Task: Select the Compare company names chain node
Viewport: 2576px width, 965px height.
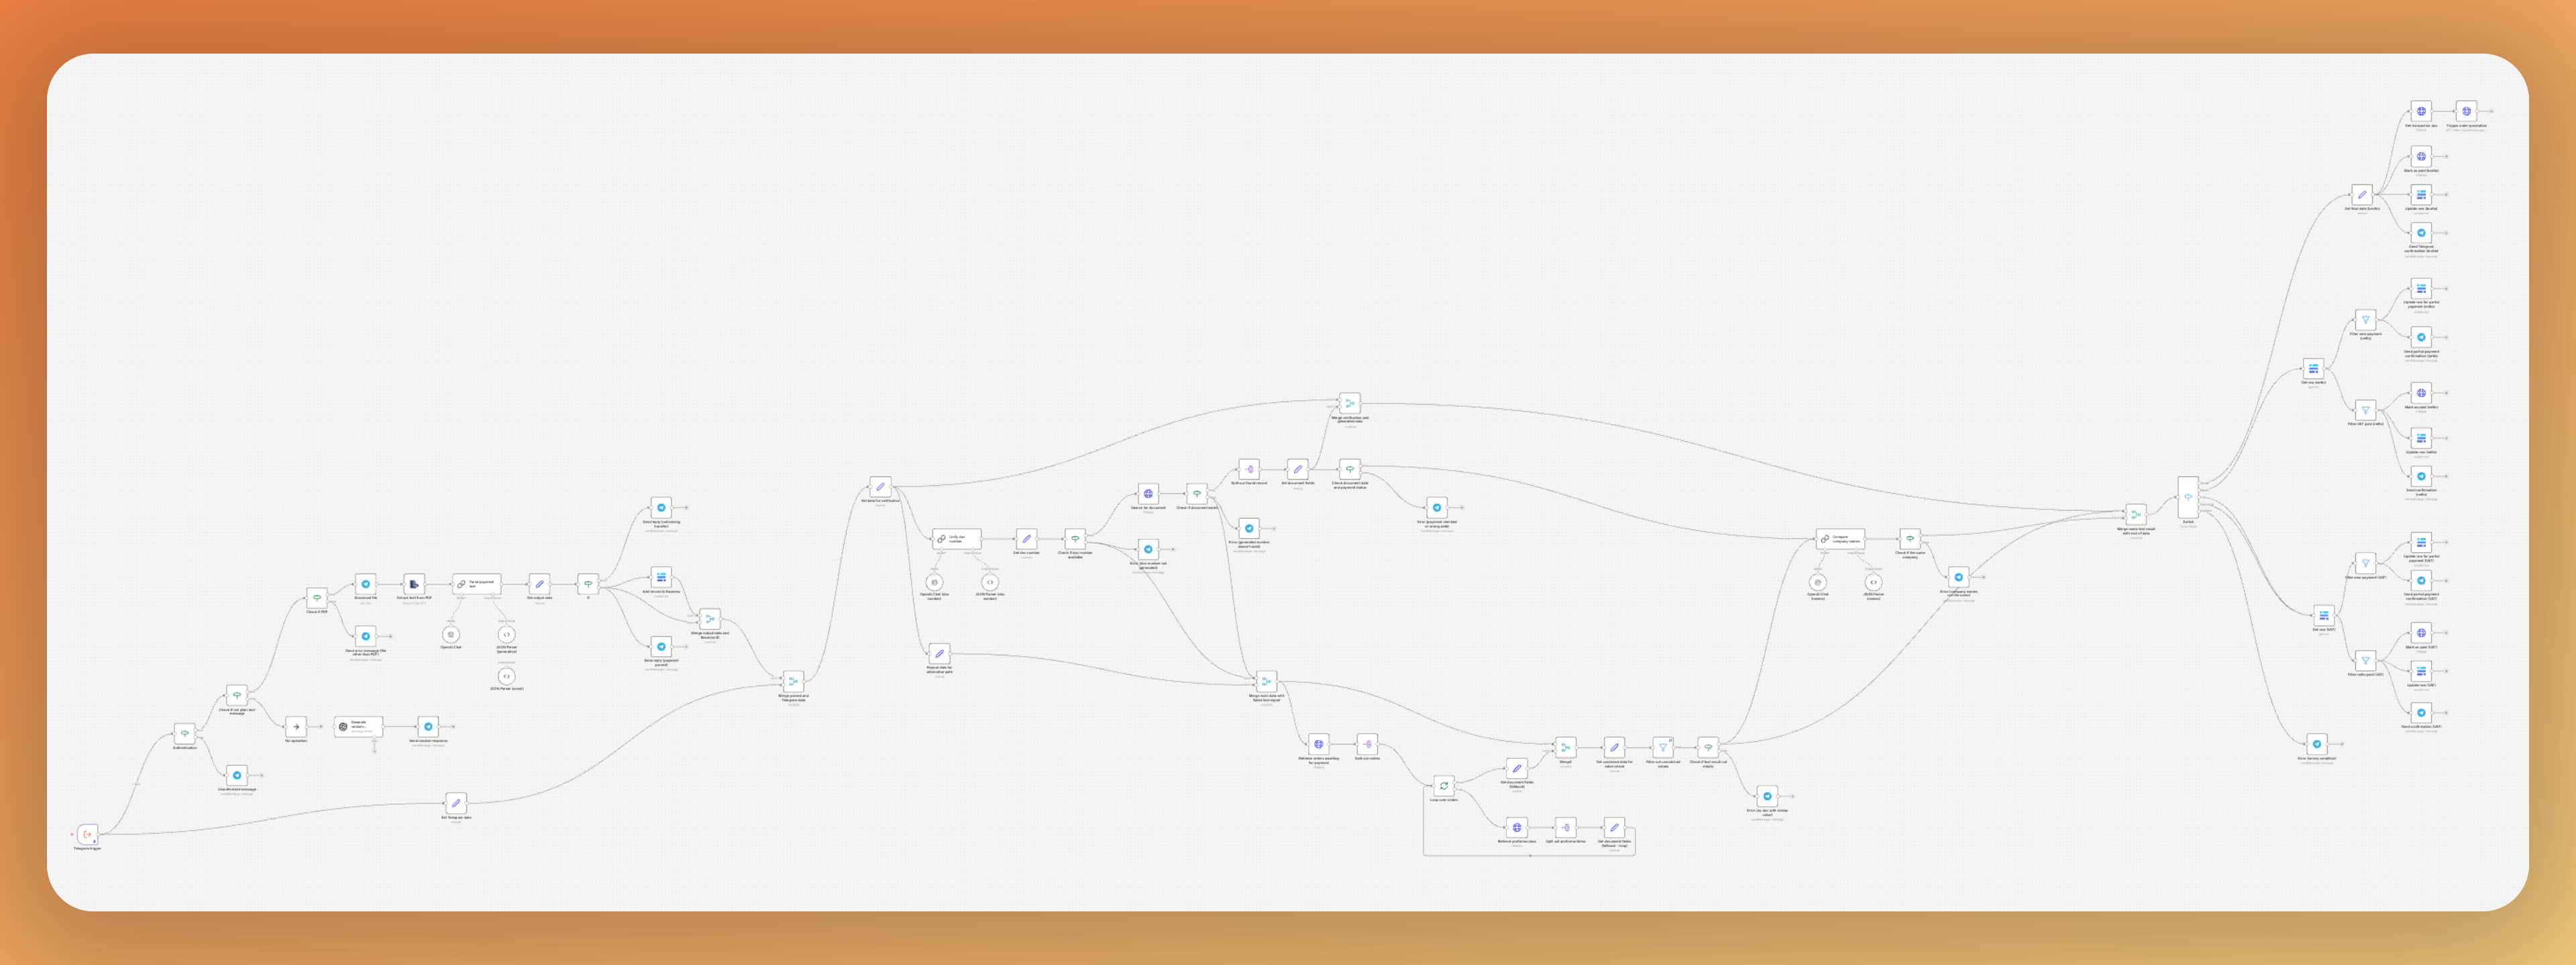Action: click(x=1841, y=539)
